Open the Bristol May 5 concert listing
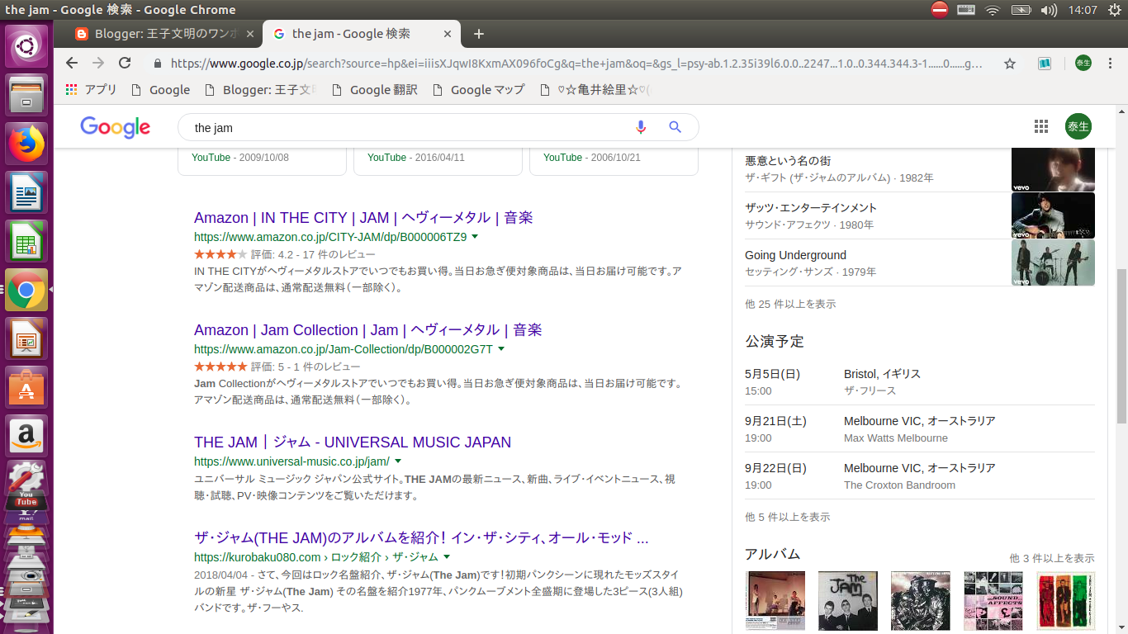The height and width of the screenshot is (634, 1128). tap(920, 381)
